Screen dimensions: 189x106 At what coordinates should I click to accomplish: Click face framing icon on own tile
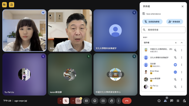pos(110,75)
